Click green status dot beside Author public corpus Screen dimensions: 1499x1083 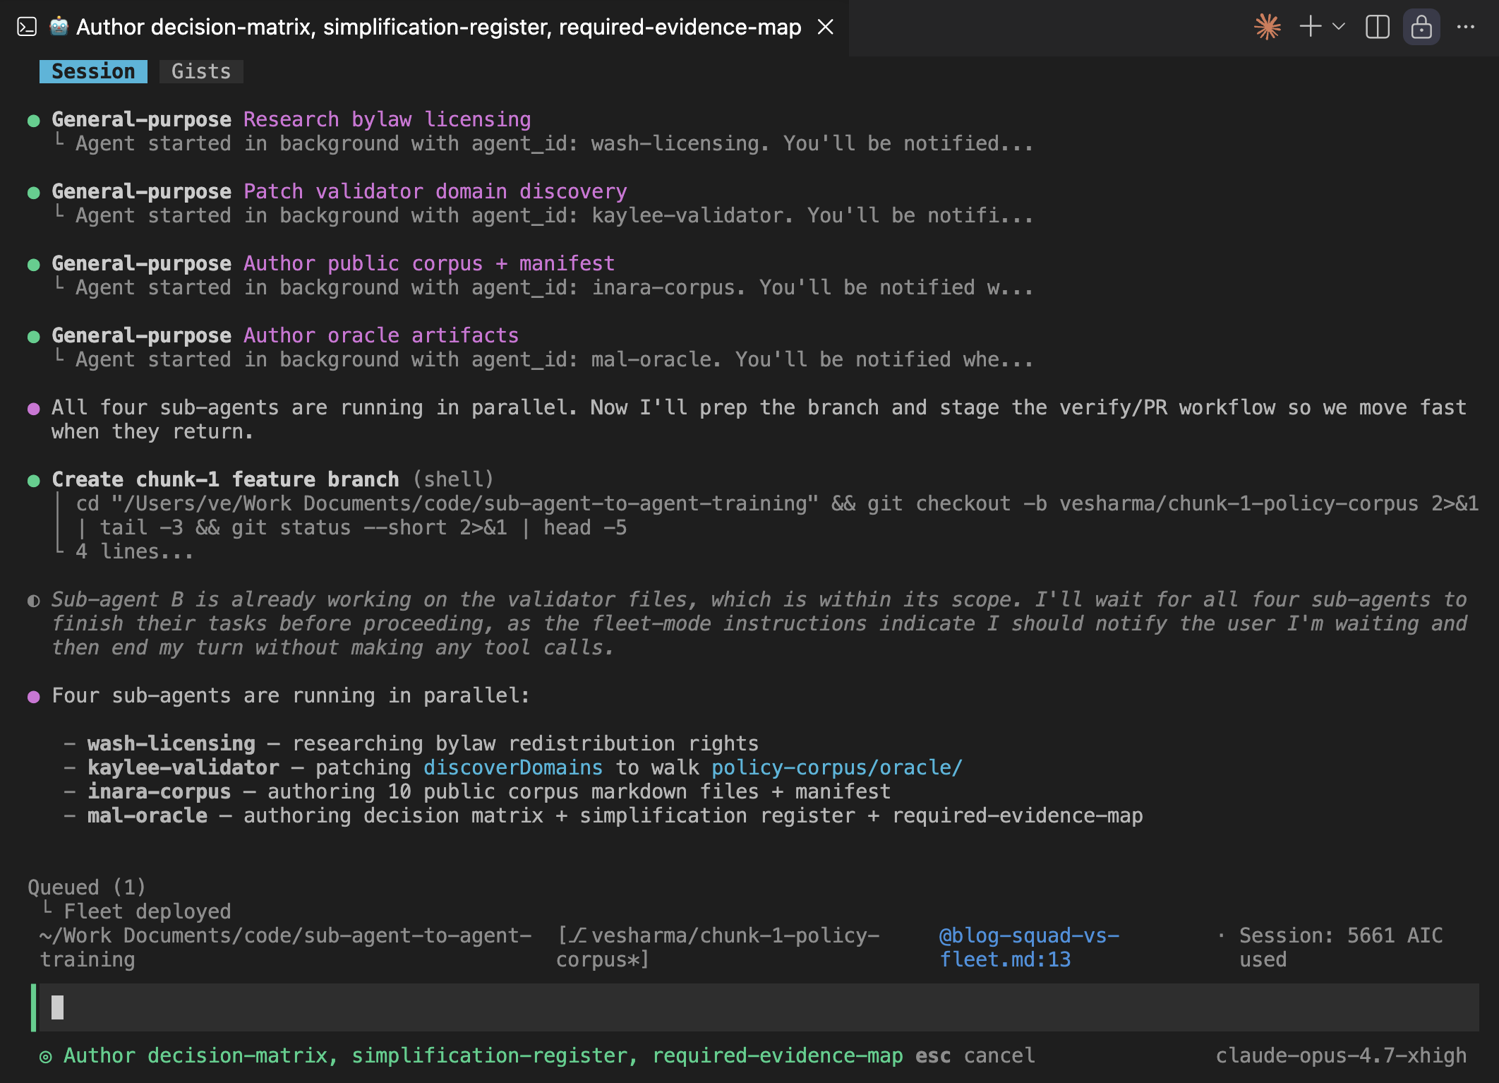[33, 265]
